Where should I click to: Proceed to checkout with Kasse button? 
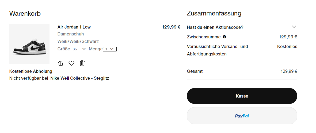tap(242, 96)
